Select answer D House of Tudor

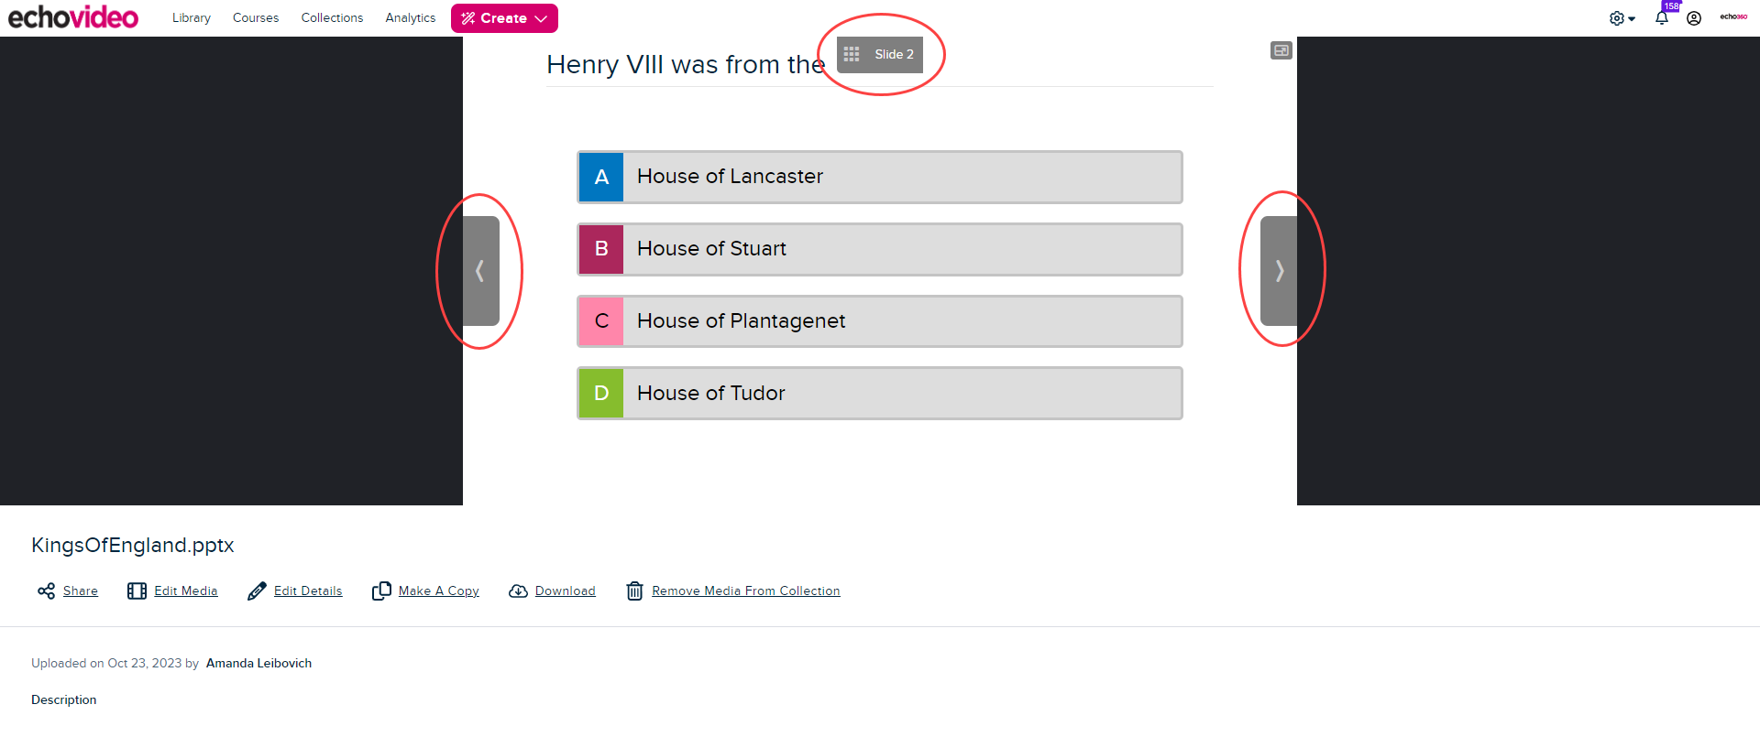[880, 394]
